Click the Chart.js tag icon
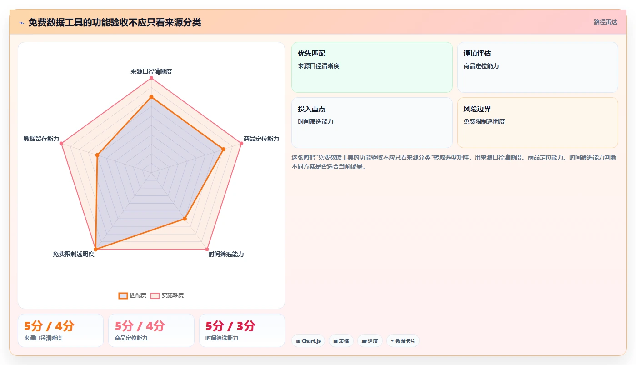 [x=298, y=341]
